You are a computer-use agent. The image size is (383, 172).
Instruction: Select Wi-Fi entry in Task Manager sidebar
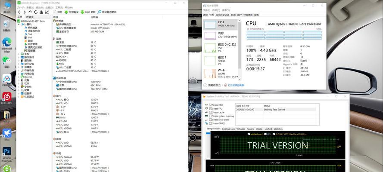coord(220,73)
